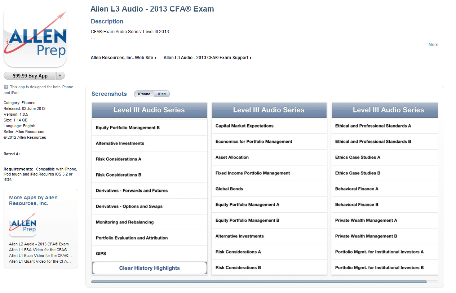
Task: Click Ethical and Professional Standards A row
Action: pos(385,126)
